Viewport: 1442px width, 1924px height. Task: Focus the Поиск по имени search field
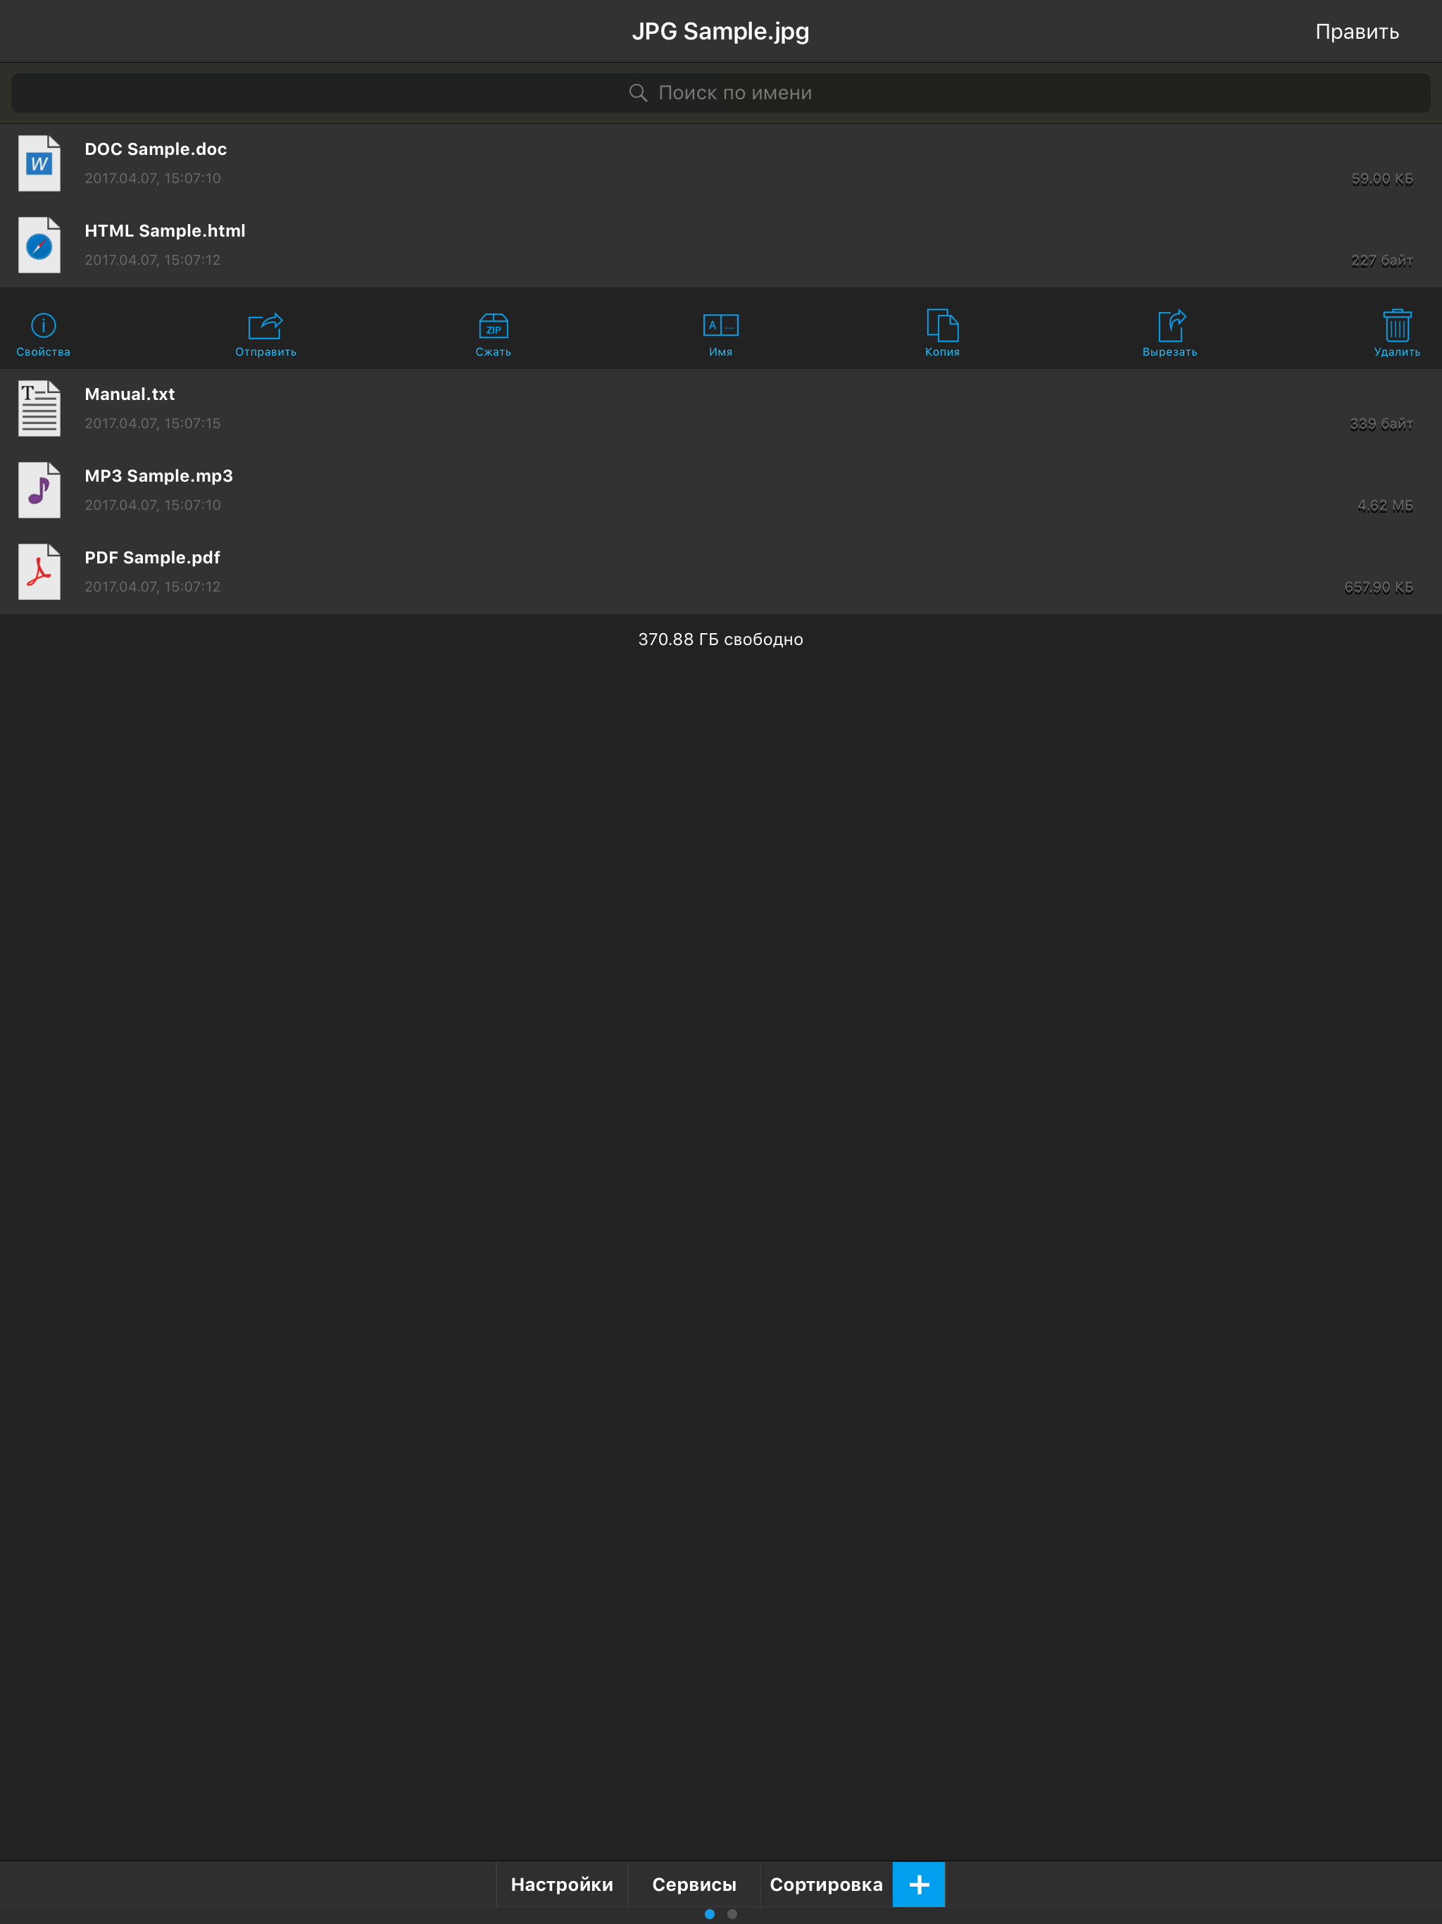click(720, 93)
